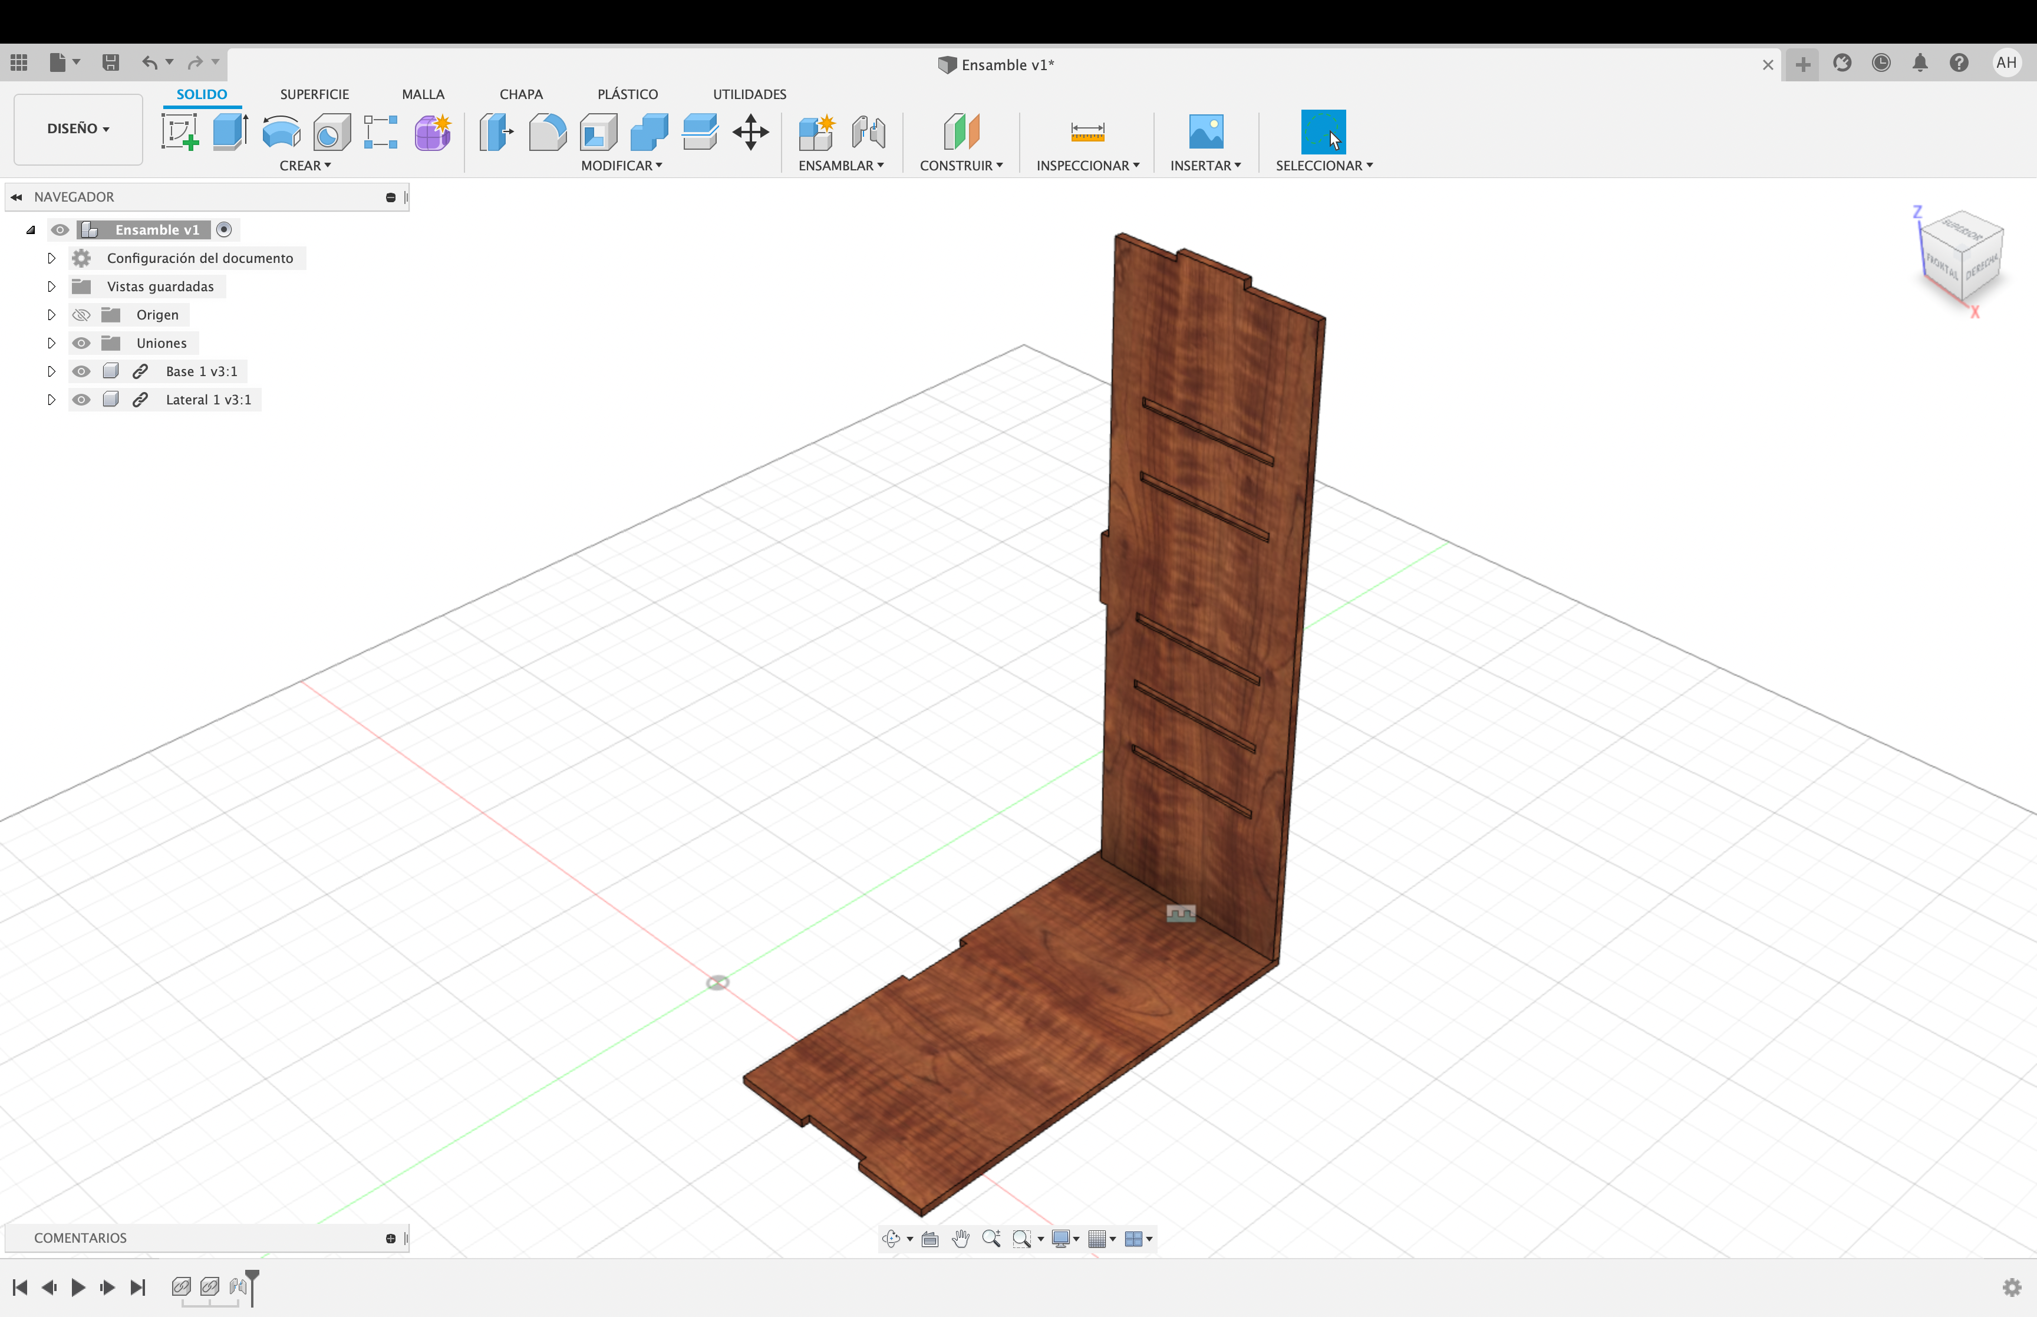Click the Zoom magnifier tool
This screenshot has height=1317, width=2037.
click(x=991, y=1239)
